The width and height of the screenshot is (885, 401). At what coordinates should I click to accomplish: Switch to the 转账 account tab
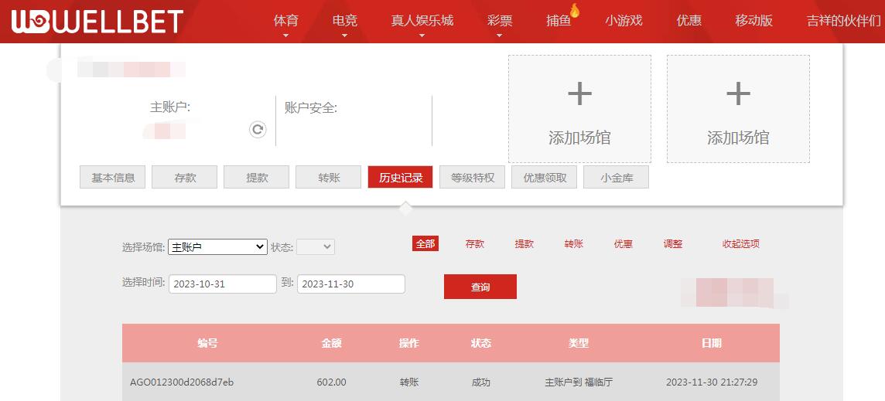click(329, 178)
